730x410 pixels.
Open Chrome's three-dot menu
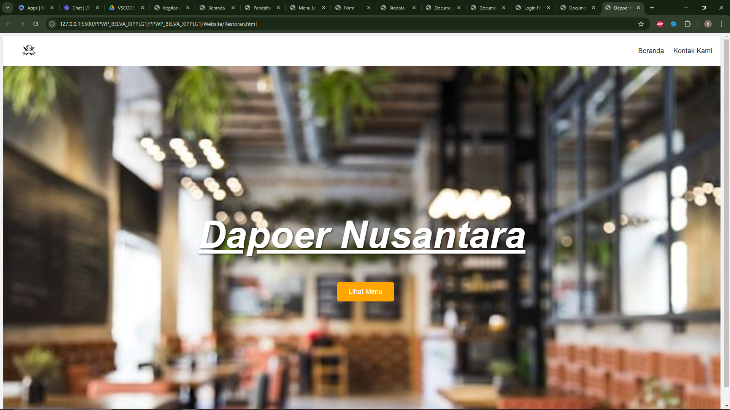[x=722, y=24]
